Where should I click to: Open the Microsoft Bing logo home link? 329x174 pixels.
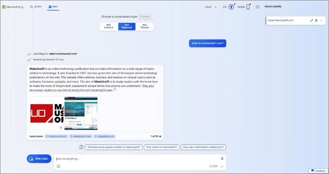pos(13,7)
